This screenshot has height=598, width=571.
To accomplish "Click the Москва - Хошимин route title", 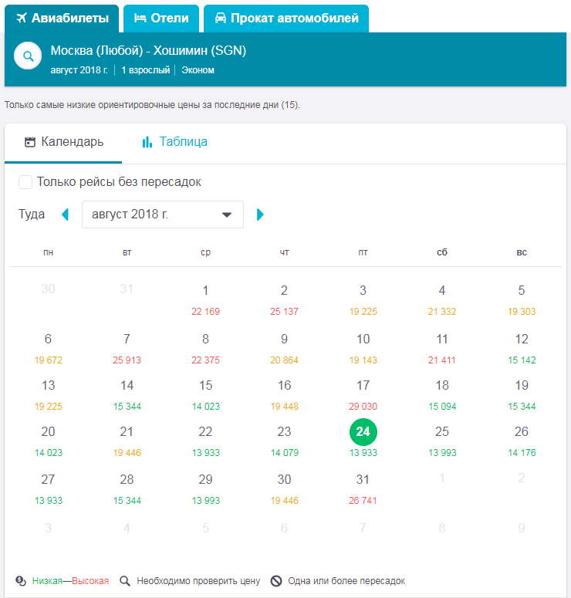I will pyautogui.click(x=148, y=50).
